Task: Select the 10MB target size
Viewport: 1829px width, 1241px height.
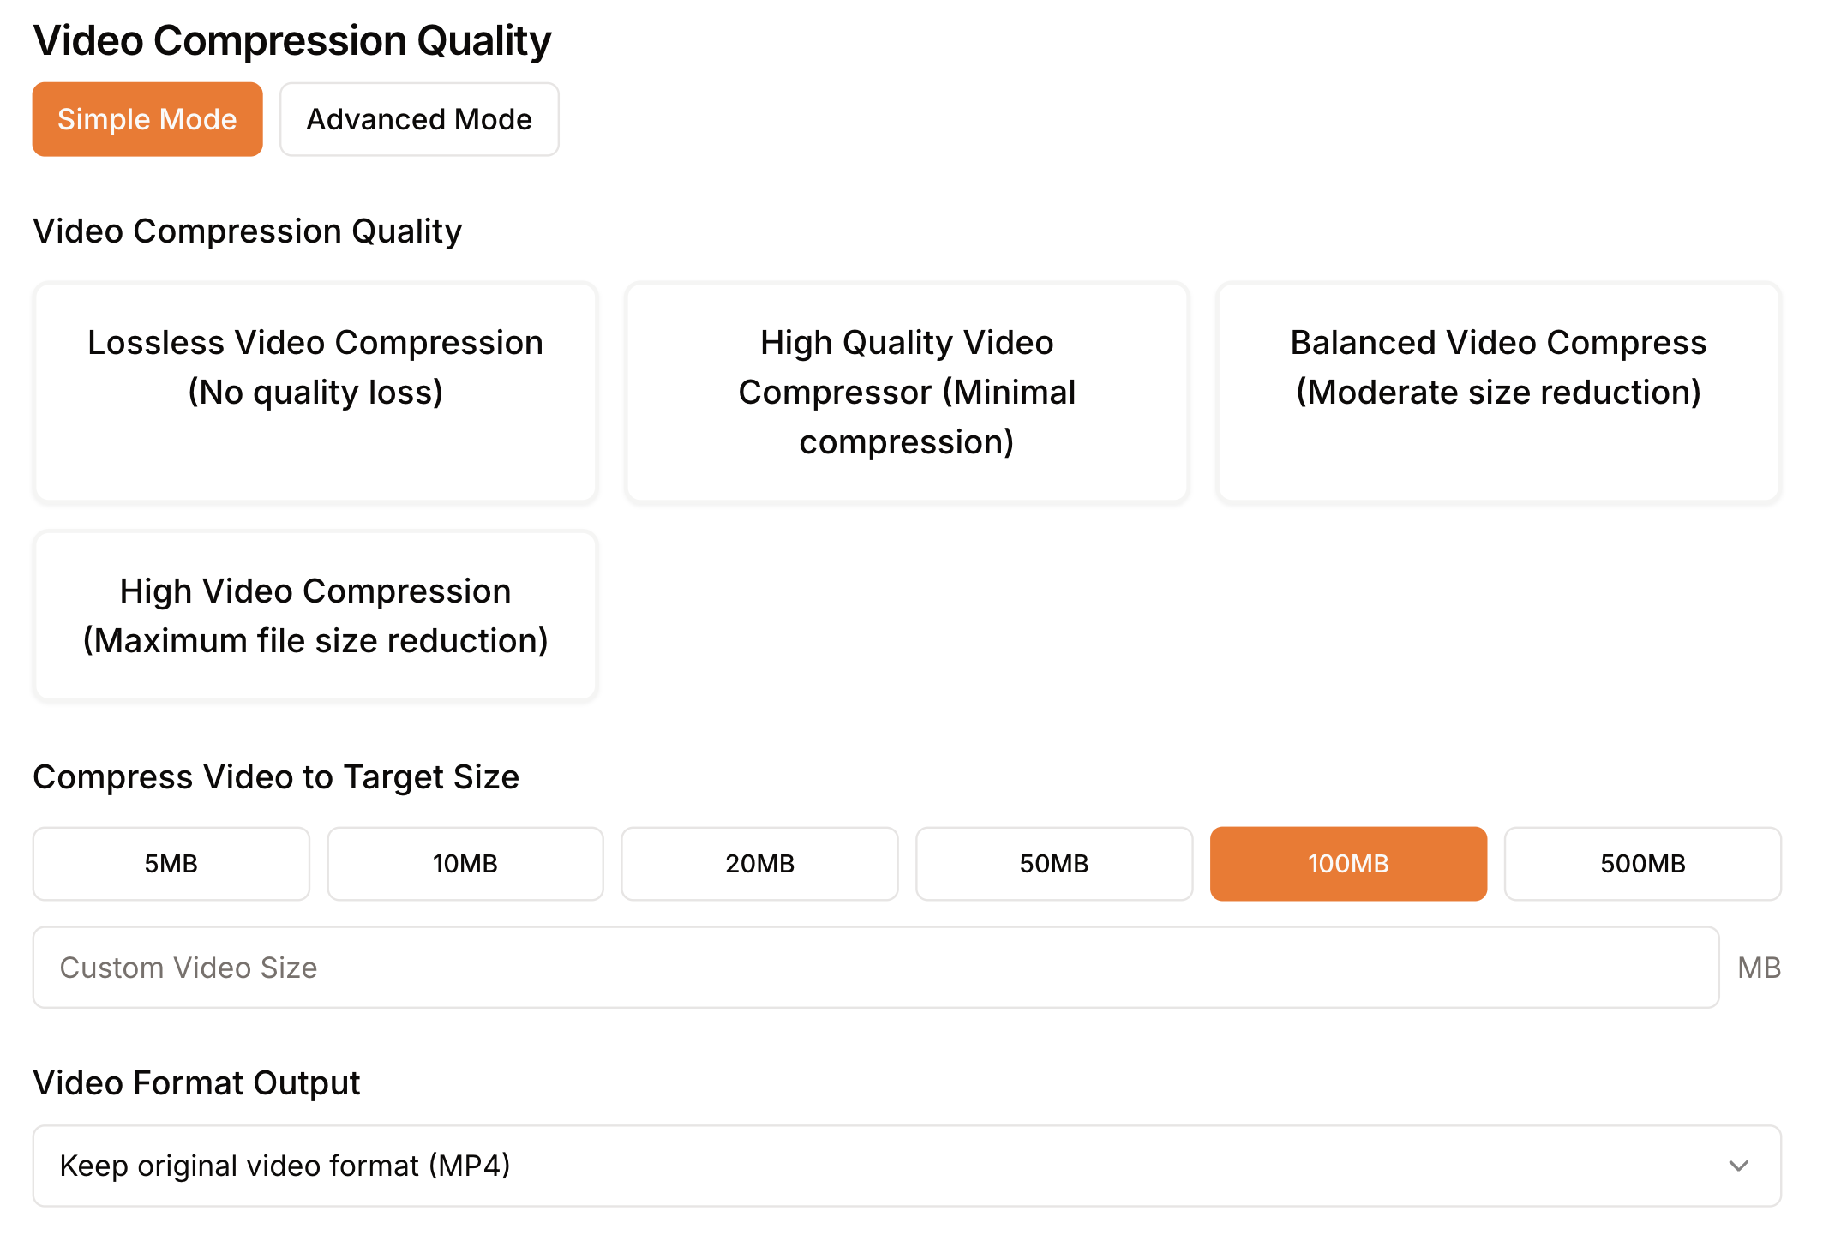Action: point(465,864)
